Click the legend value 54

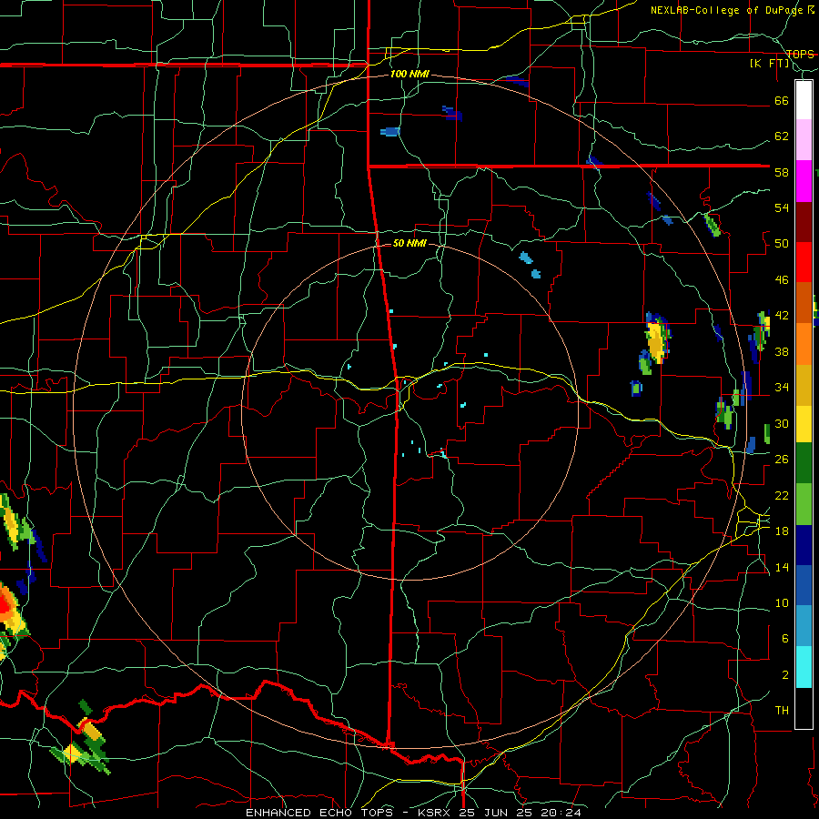[x=782, y=207]
